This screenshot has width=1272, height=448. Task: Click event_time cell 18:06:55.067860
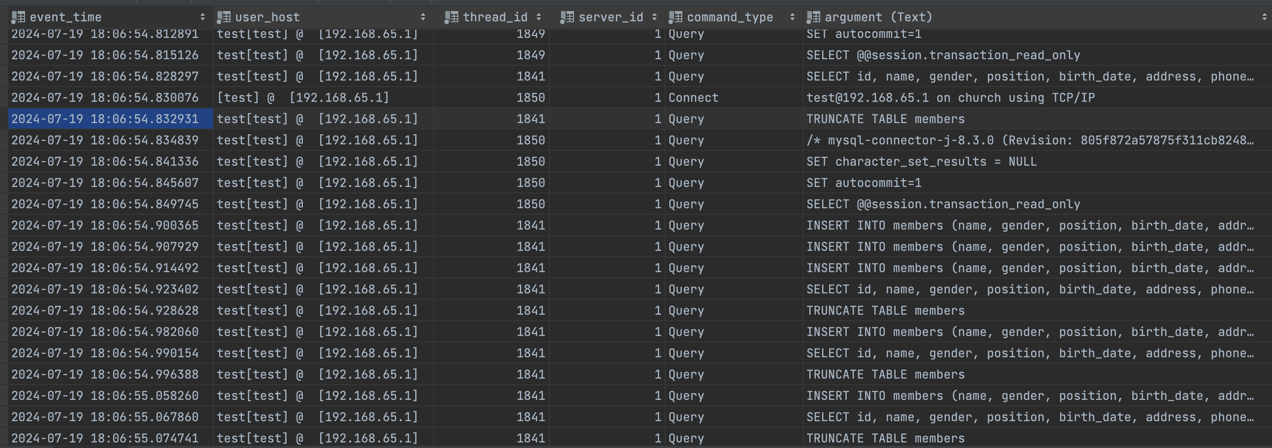pyautogui.click(x=111, y=417)
